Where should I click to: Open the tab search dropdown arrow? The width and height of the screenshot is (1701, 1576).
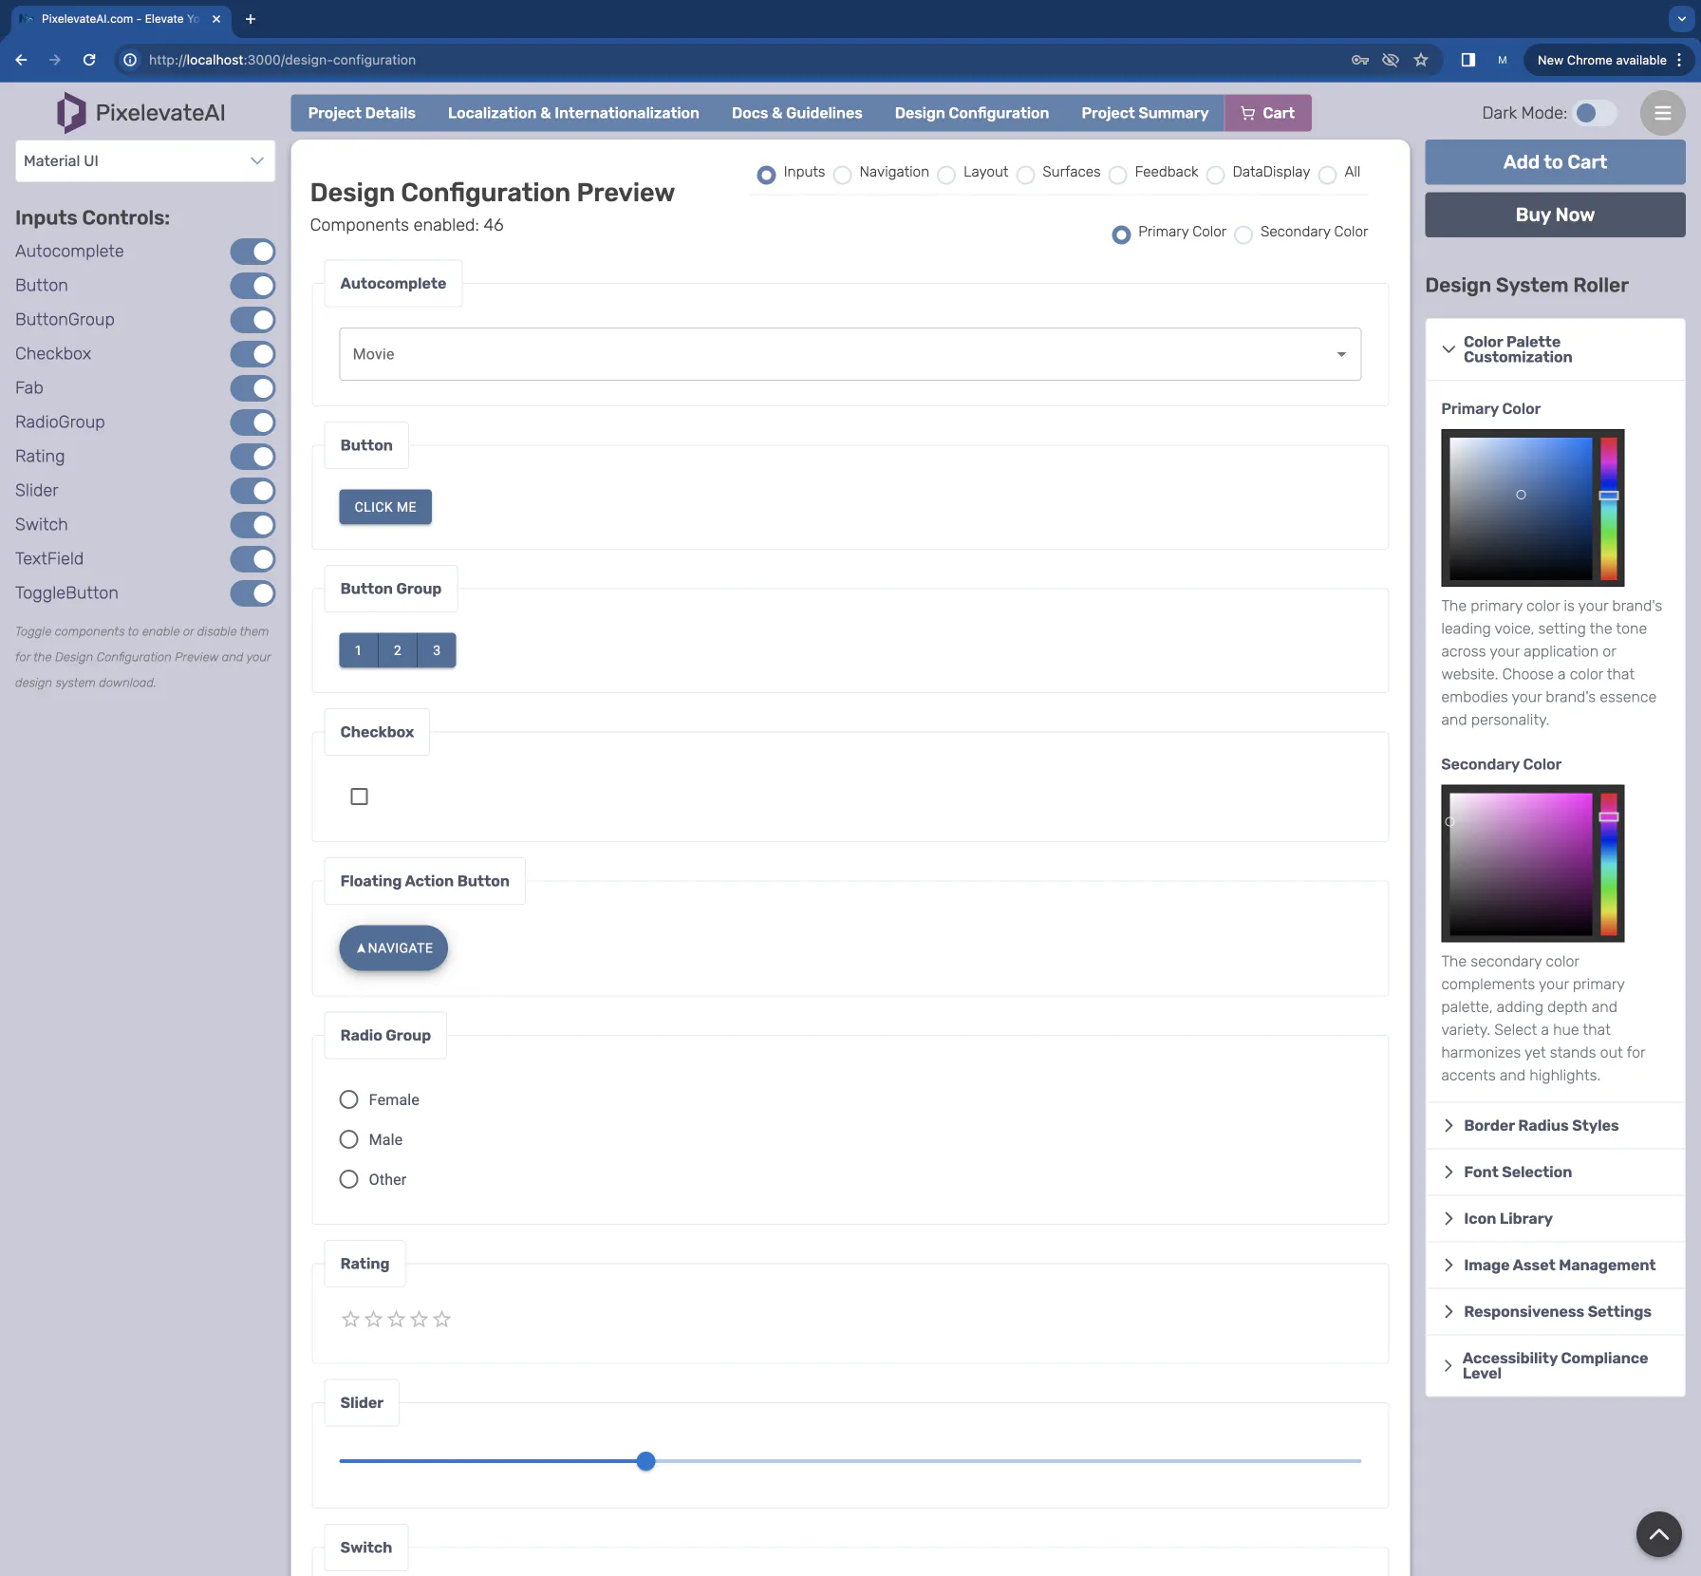[x=1681, y=19]
